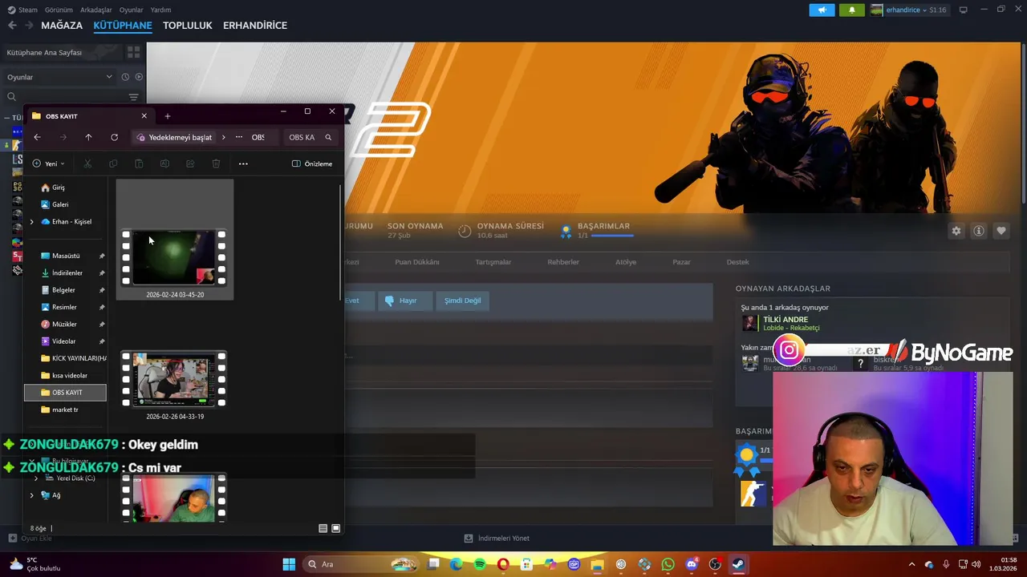This screenshot has width=1027, height=577.
Task: Click Şimdi Değil button
Action: coord(463,301)
